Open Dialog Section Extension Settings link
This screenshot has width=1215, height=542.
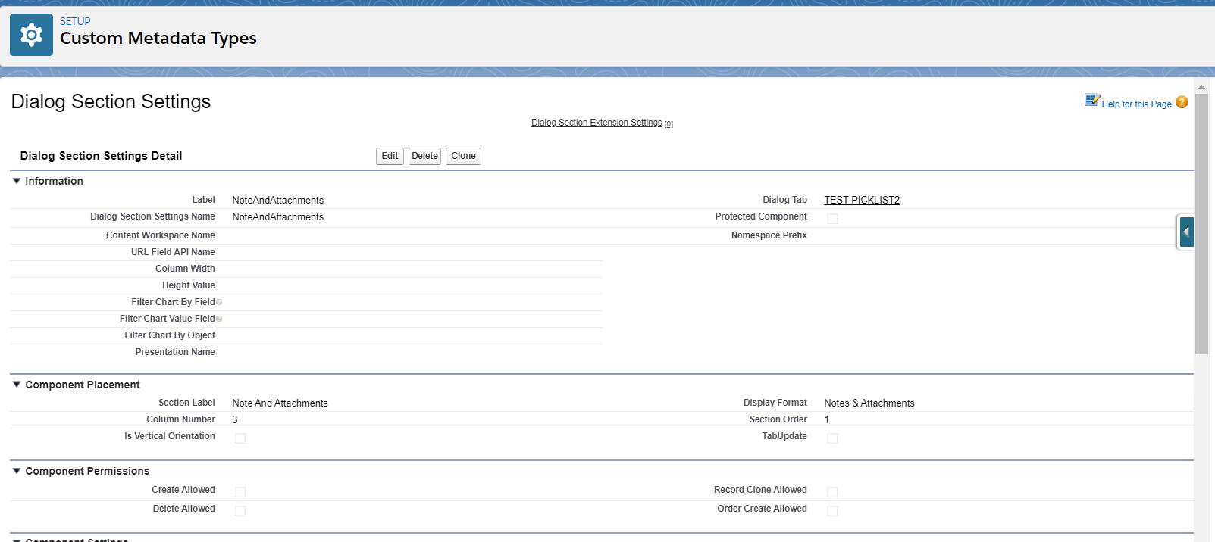tap(597, 123)
